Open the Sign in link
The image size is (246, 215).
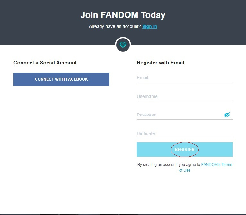pyautogui.click(x=150, y=26)
